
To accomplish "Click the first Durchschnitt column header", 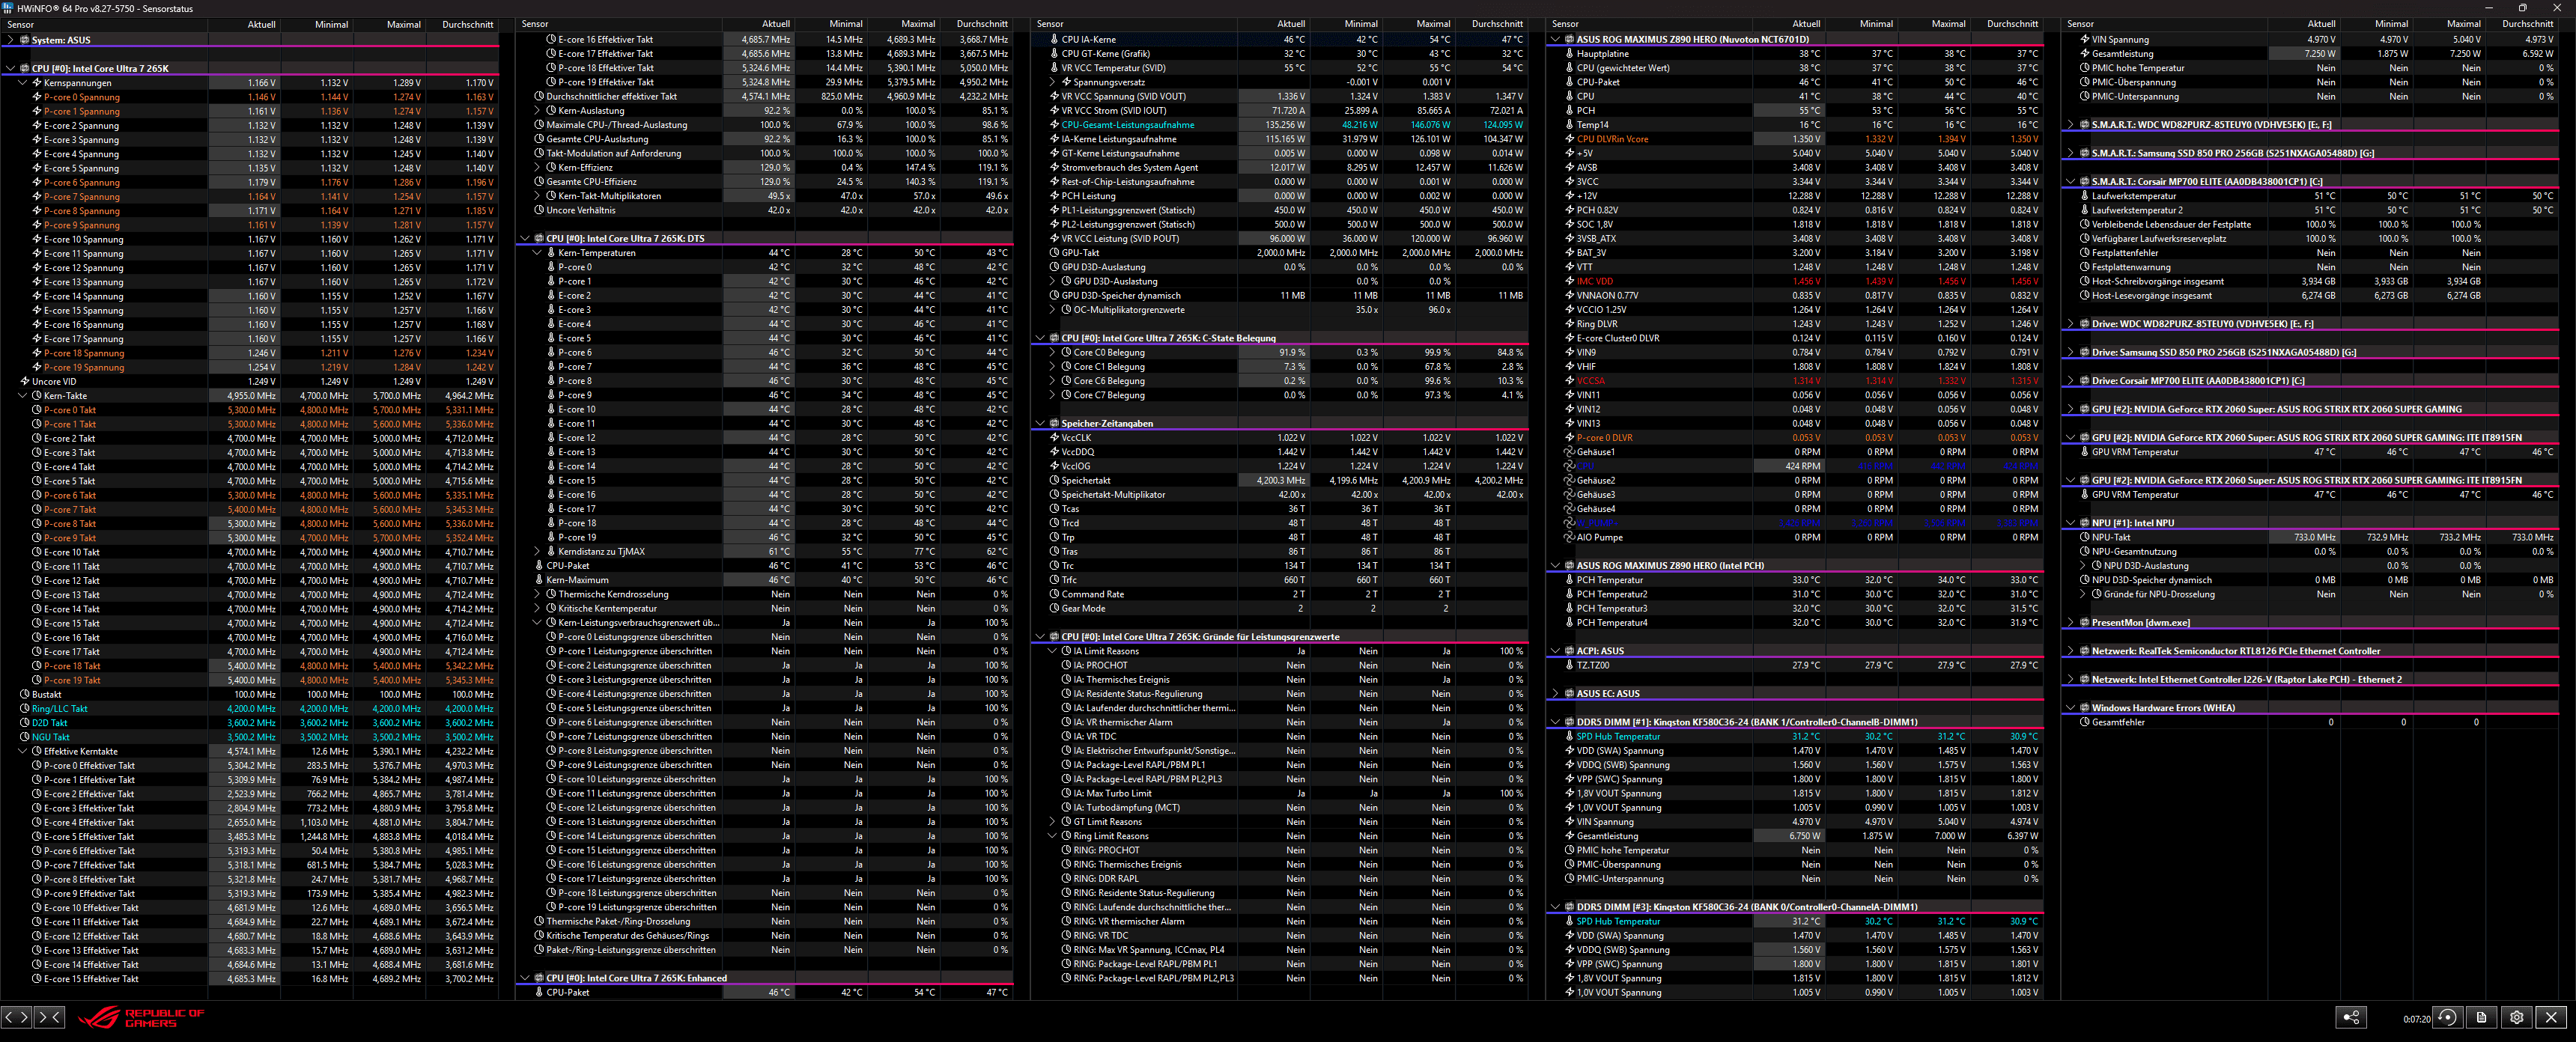I will point(467,24).
